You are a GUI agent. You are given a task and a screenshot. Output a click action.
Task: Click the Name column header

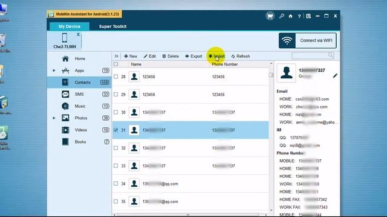(x=136, y=64)
